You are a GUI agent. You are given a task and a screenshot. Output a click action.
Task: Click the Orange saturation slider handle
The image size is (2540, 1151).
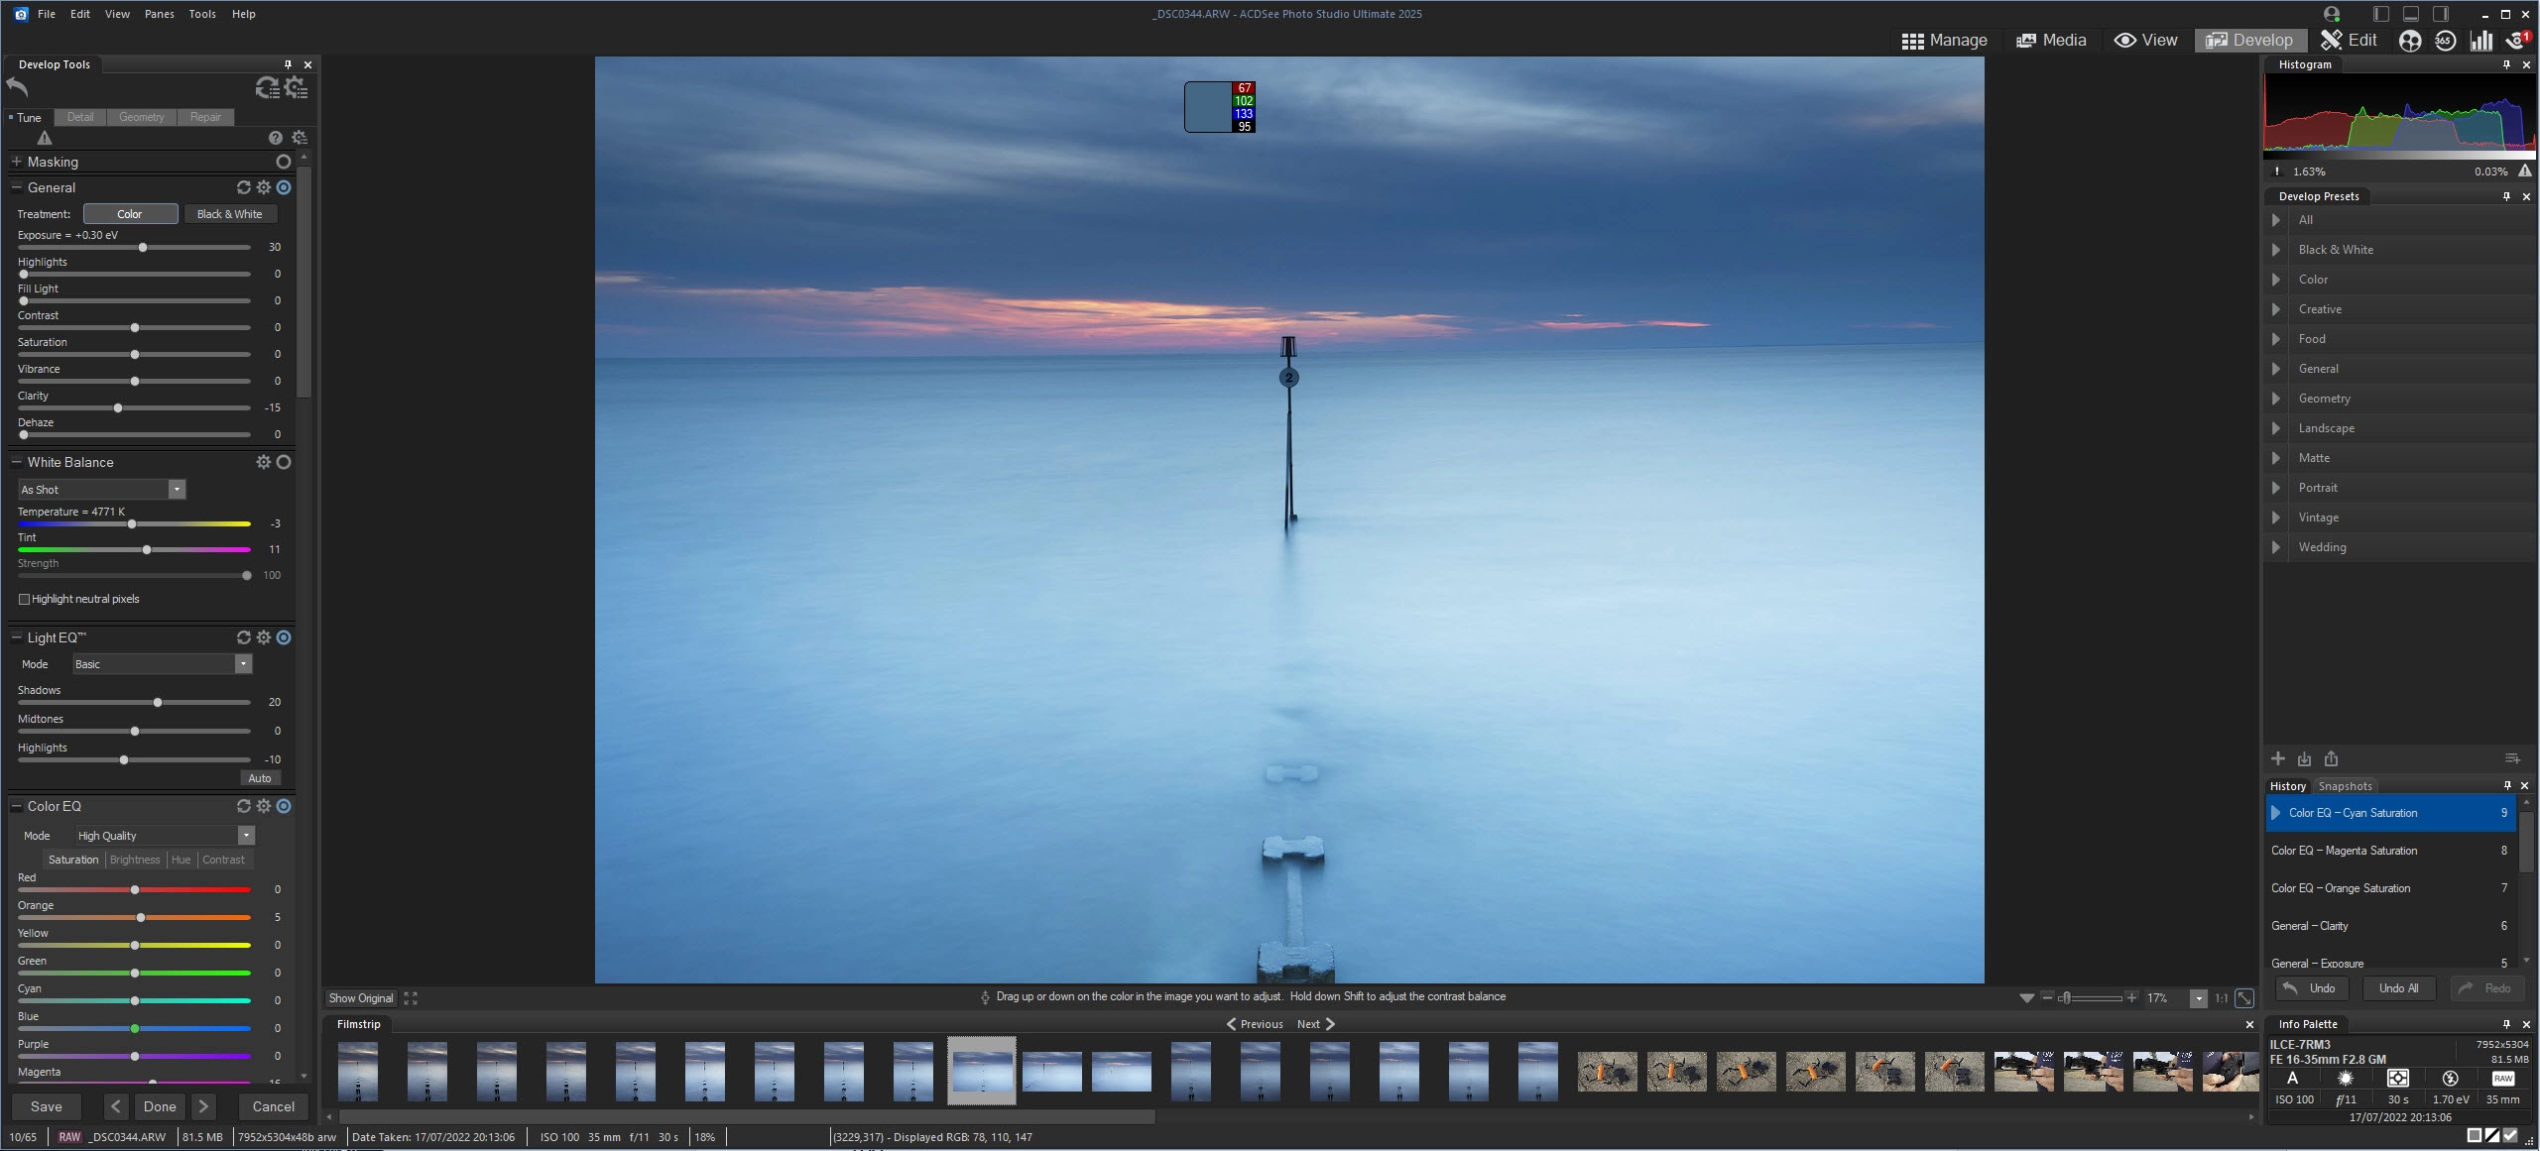141,917
